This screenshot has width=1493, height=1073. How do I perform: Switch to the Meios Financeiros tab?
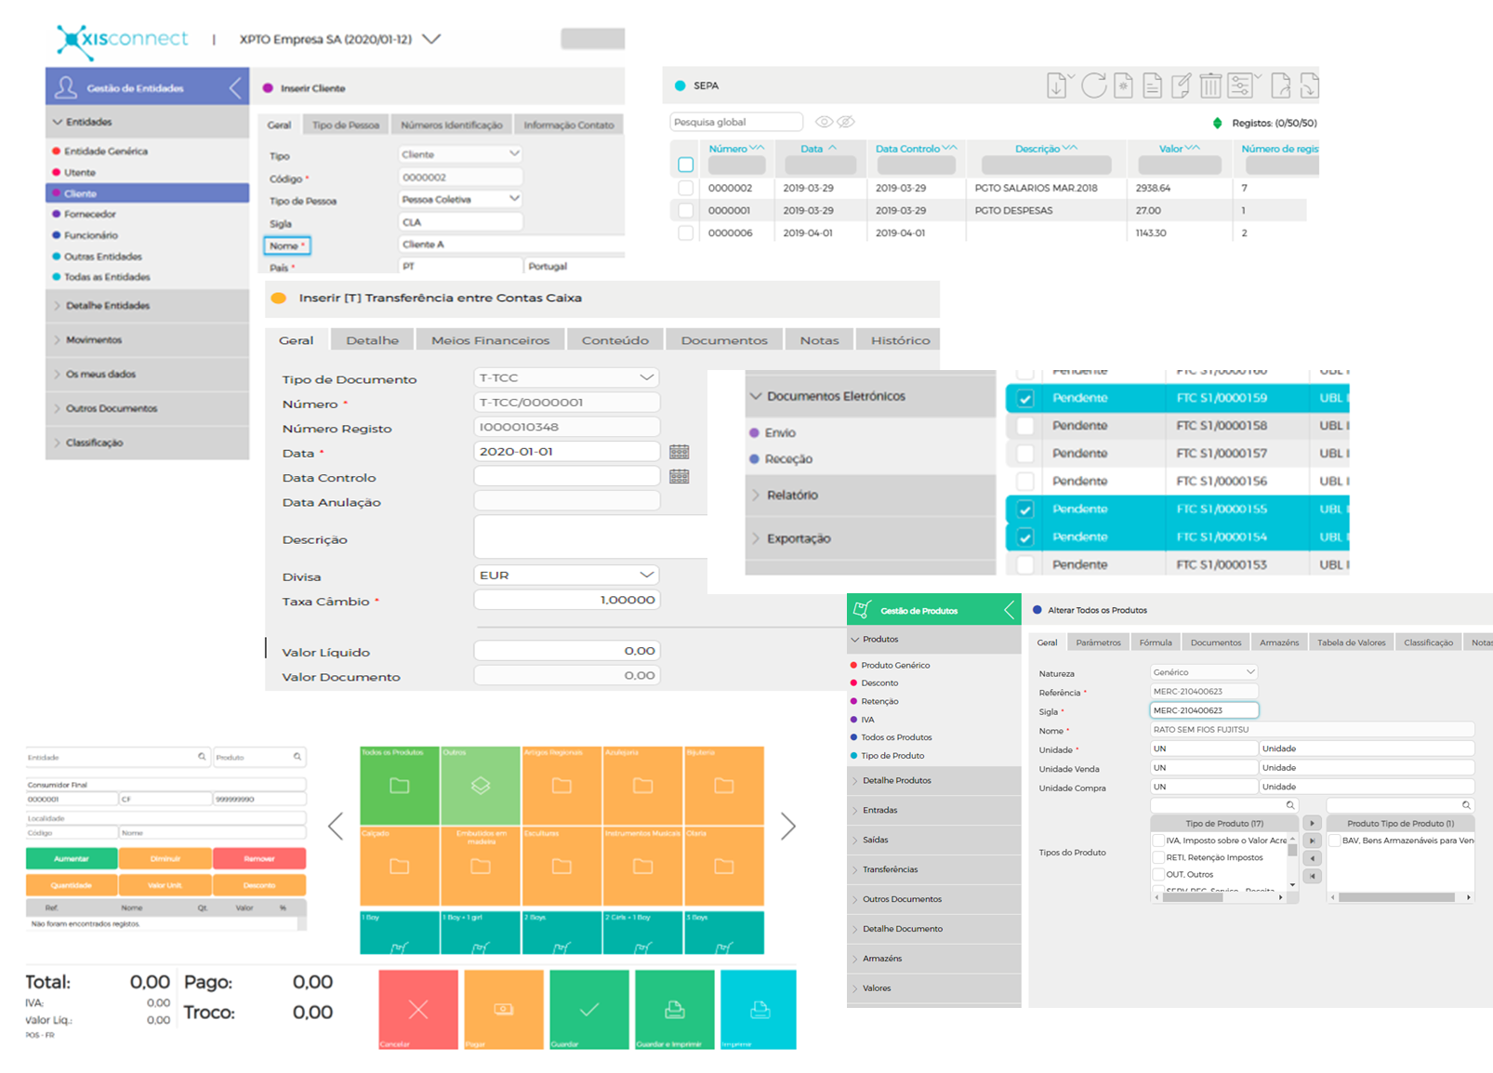[491, 340]
